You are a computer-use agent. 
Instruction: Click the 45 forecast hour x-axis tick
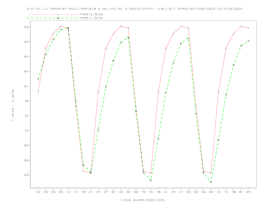pos(151,192)
